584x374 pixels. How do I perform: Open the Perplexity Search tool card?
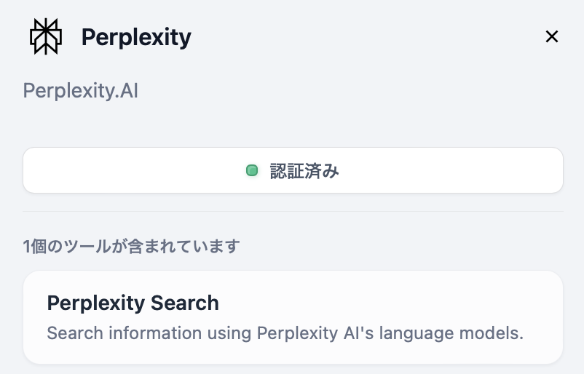pos(293,317)
